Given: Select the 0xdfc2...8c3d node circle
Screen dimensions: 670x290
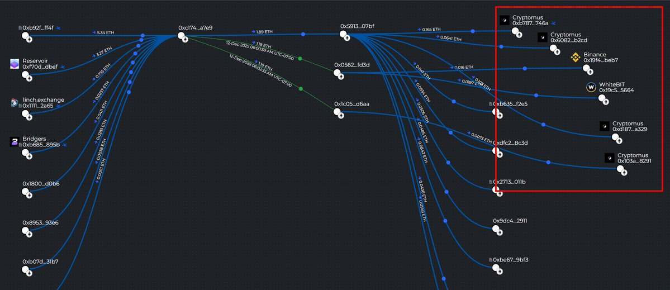Looking at the screenshot, I should [496, 150].
